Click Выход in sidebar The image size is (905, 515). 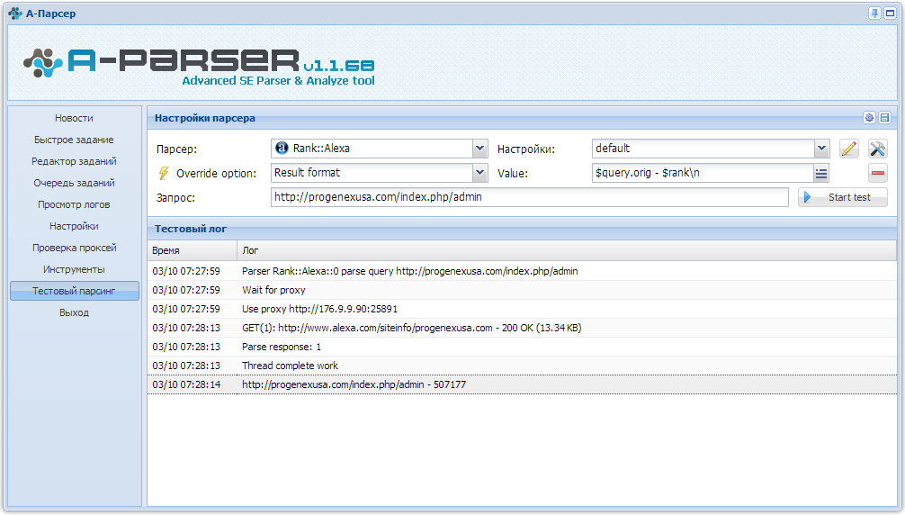(x=74, y=313)
